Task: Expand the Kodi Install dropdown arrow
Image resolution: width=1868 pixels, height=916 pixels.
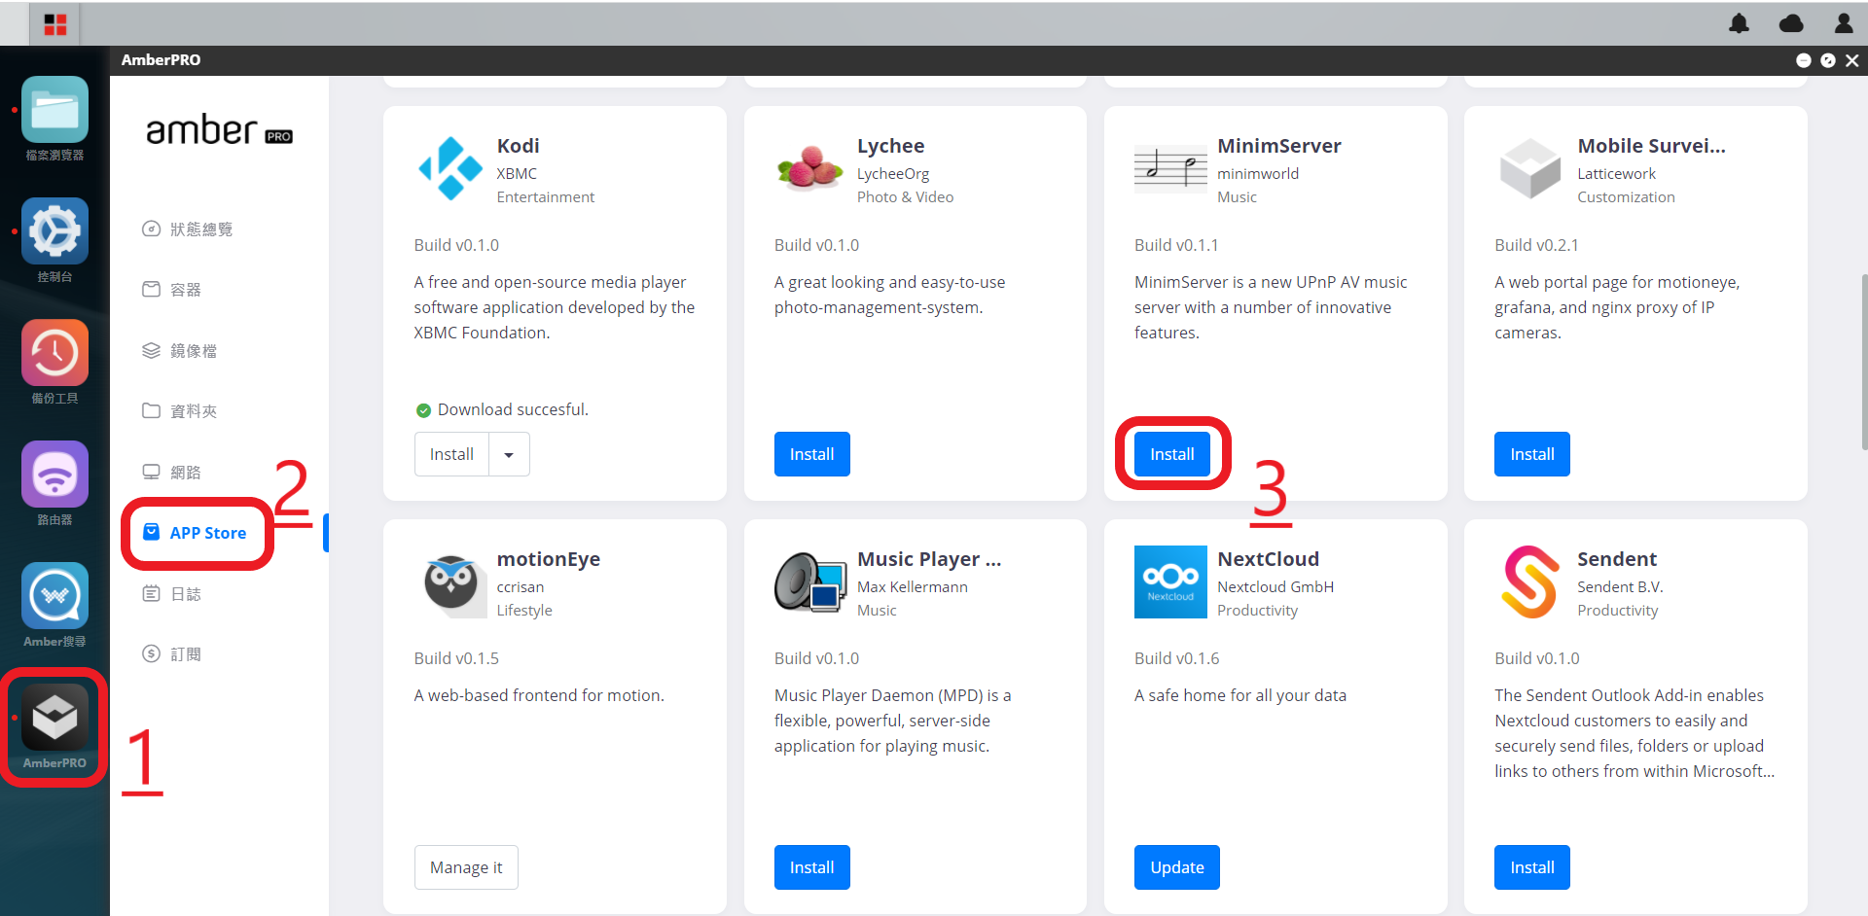Action: pyautogui.click(x=509, y=454)
